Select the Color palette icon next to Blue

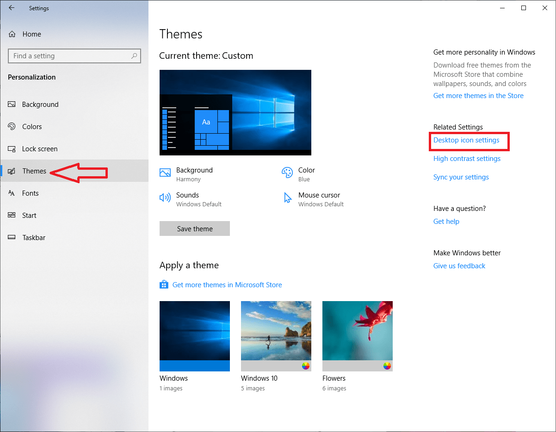[x=288, y=173]
